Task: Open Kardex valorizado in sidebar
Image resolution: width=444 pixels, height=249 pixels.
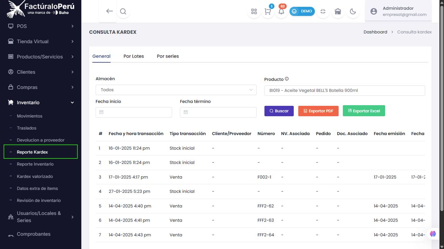Action: [x=35, y=176]
